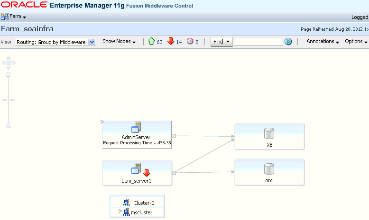The image size is (369, 220).
Task: Click the down targets count 14
Action: coord(179,42)
